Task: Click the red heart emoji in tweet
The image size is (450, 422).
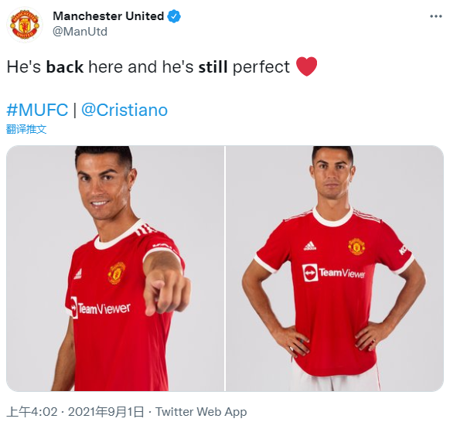Action: click(x=306, y=66)
